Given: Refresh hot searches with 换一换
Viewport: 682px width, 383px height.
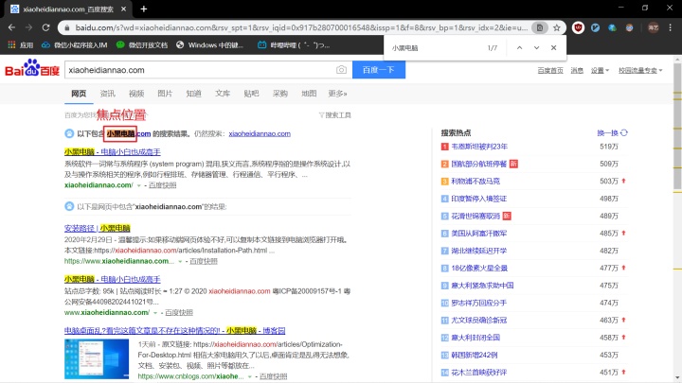Looking at the screenshot, I should tap(613, 133).
